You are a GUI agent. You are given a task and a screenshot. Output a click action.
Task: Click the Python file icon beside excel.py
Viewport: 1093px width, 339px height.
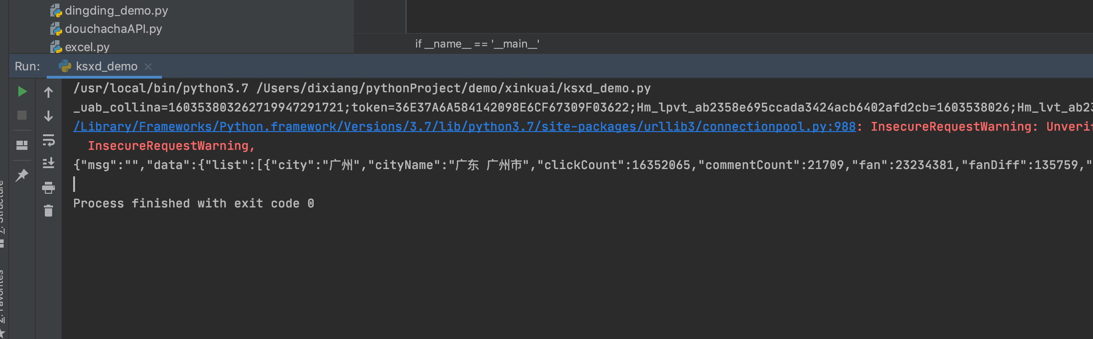point(56,47)
